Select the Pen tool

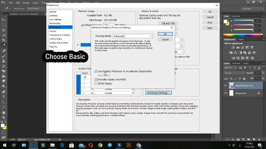[x=4, y=92]
